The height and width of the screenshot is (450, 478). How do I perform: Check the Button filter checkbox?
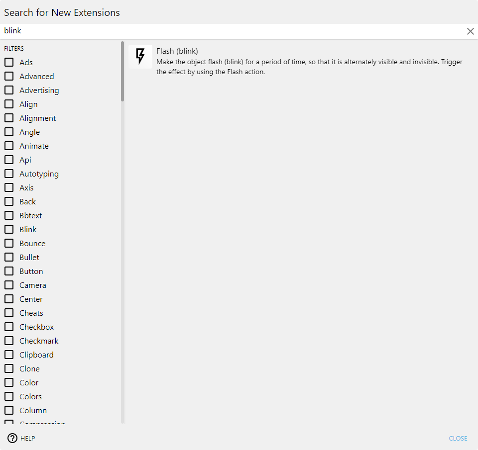pos(9,271)
